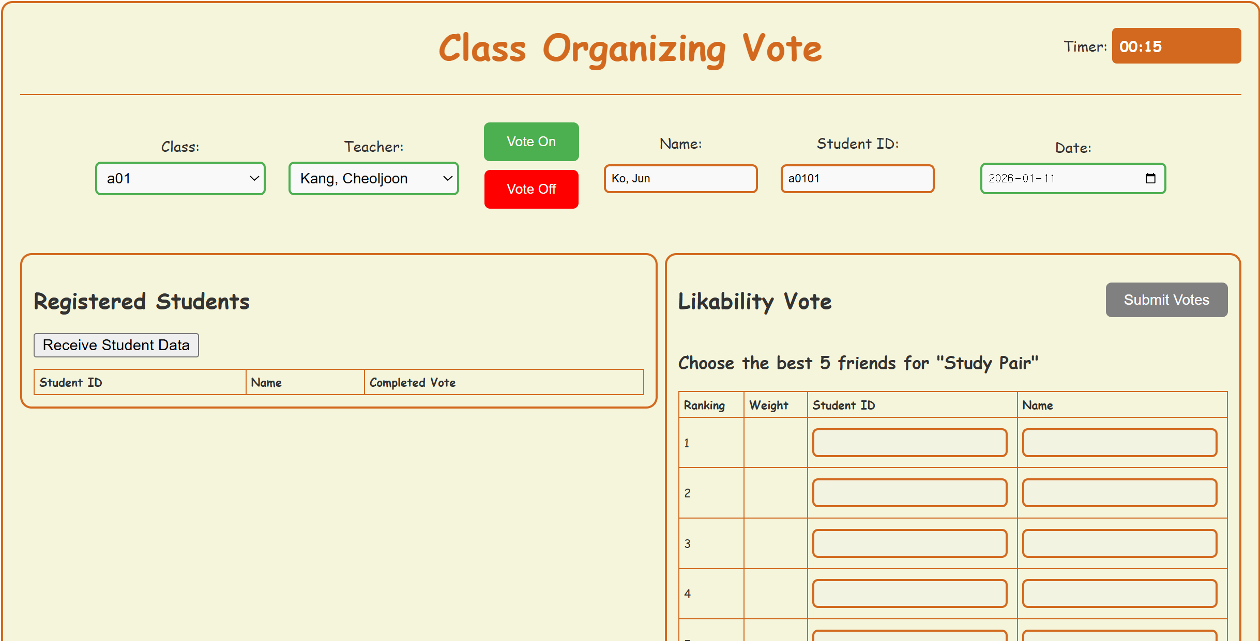Open the date picker calendar icon

(x=1150, y=178)
